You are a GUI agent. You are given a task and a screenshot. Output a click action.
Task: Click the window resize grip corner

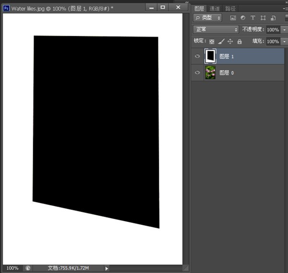pyautogui.click(x=186, y=268)
